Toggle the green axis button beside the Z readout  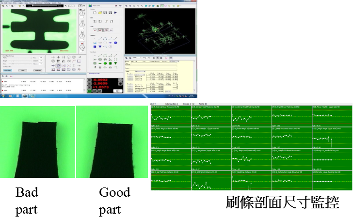[90, 90]
